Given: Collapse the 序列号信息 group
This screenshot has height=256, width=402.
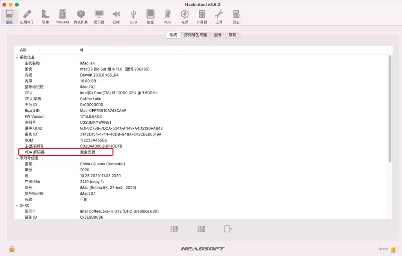Looking at the screenshot, I should click(17, 158).
